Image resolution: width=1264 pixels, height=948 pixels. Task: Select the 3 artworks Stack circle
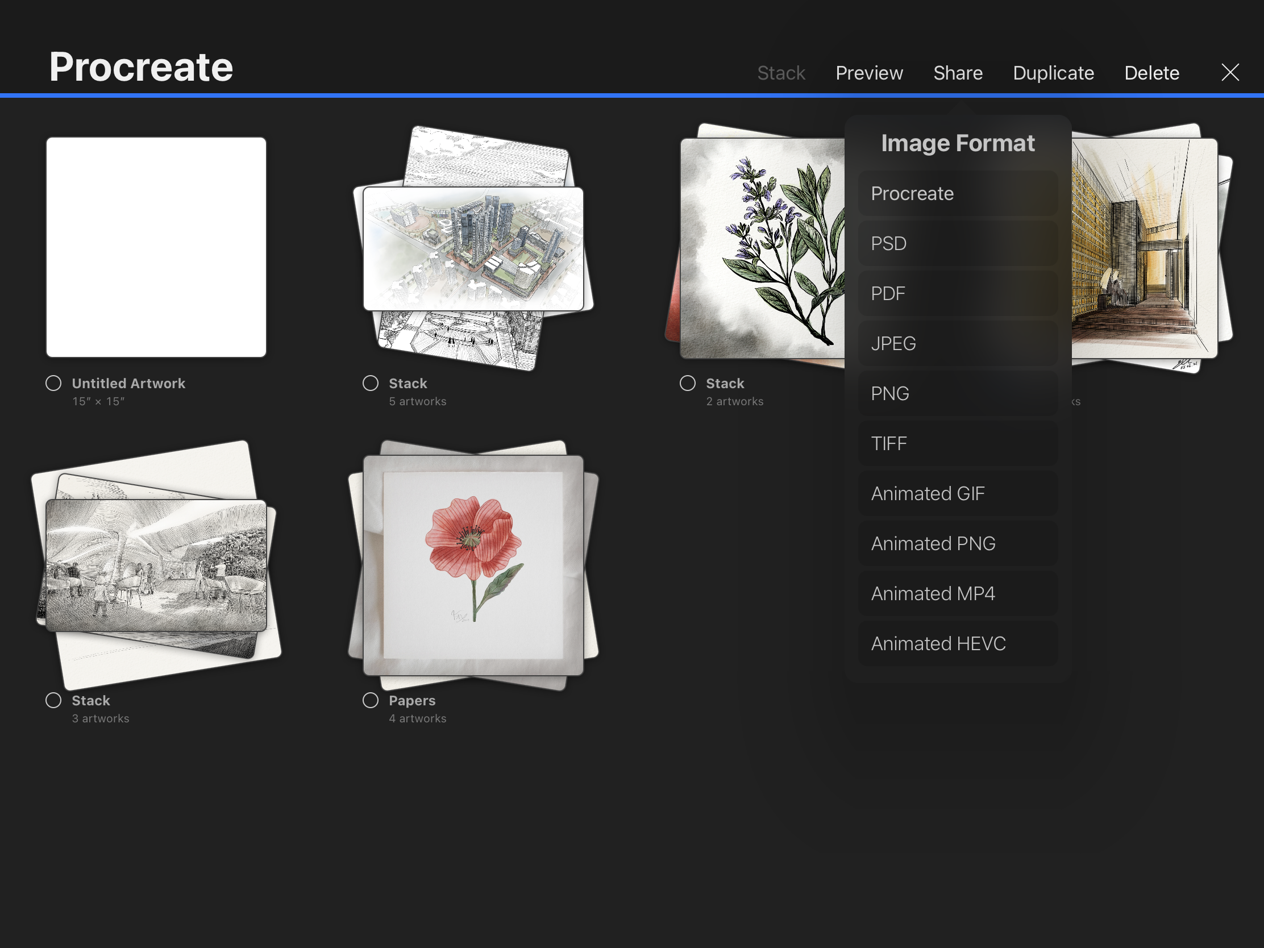[x=54, y=701]
